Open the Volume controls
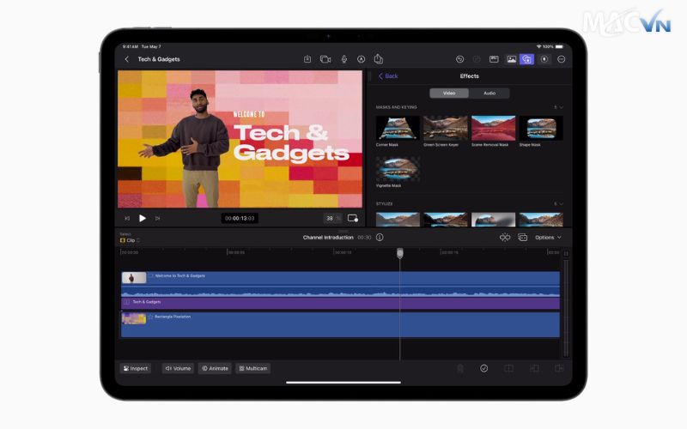Screen dimensions: 687x429 point(178,368)
